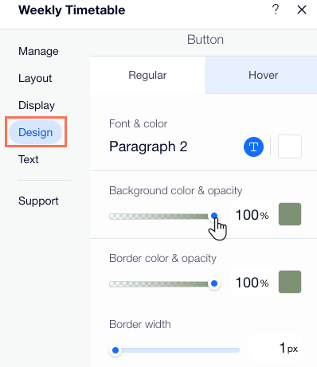Click the border width slider handle

[115, 350]
